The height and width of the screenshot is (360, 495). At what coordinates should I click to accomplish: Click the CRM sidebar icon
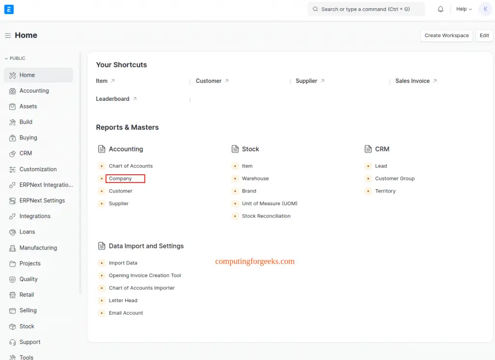tap(12, 153)
